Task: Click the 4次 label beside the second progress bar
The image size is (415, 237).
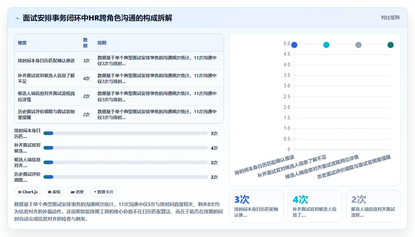Action: coord(214,148)
